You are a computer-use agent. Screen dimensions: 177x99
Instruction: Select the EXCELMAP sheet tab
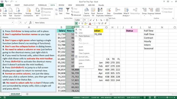pyautogui.click(x=15, y=94)
